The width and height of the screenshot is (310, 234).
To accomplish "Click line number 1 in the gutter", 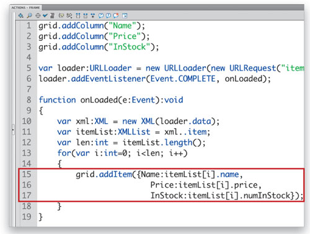I will 29,26.
